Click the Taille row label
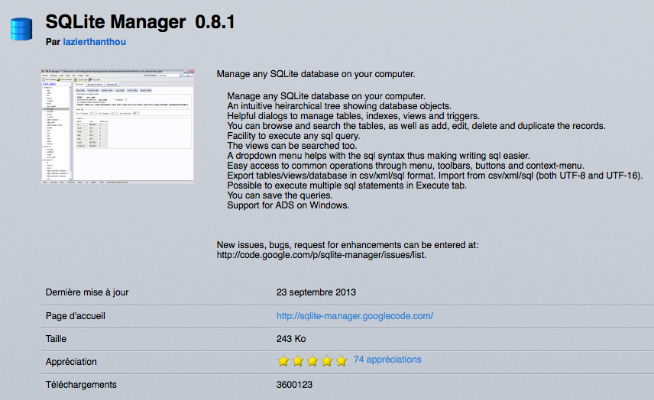The width and height of the screenshot is (654, 400). pos(58,339)
